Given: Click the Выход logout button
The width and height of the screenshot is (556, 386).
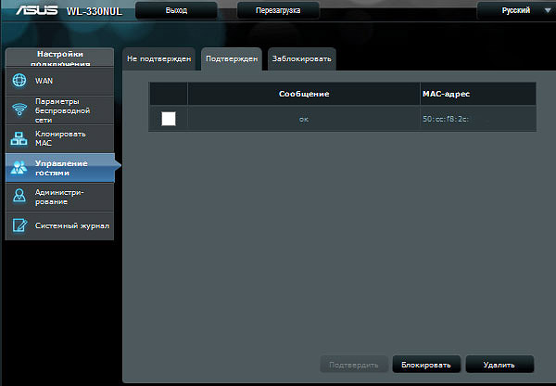Looking at the screenshot, I should [x=176, y=10].
